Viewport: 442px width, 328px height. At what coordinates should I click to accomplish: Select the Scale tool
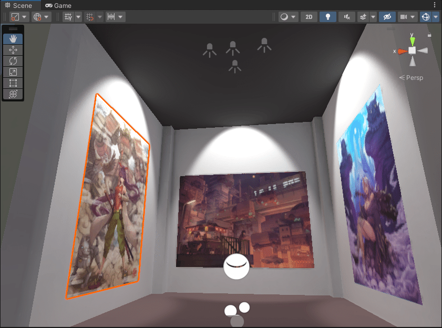[x=13, y=72]
